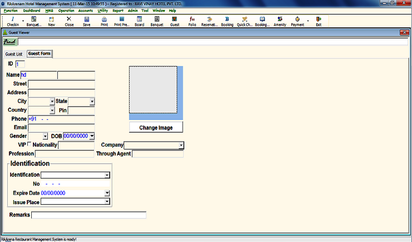Click the Change Image button

(156, 128)
